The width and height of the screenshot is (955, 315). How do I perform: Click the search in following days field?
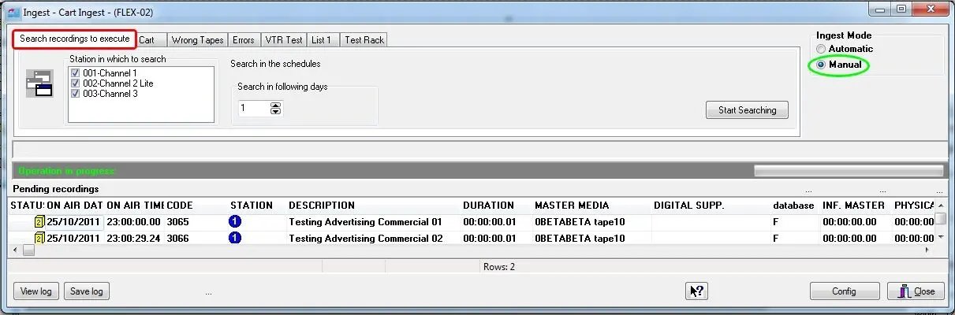[x=254, y=109]
